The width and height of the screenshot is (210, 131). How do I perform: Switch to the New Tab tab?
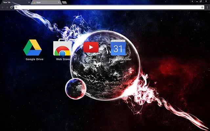tap(16, 2)
